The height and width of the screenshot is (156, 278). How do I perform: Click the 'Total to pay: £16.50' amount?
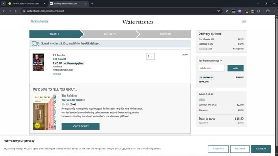239,119
